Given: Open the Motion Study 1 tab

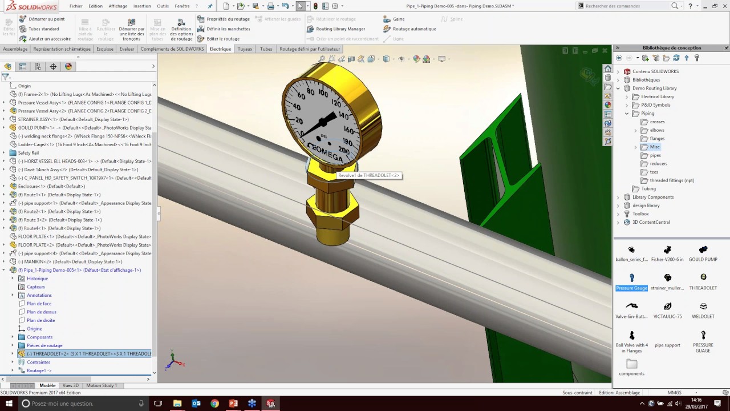Looking at the screenshot, I should (102, 385).
